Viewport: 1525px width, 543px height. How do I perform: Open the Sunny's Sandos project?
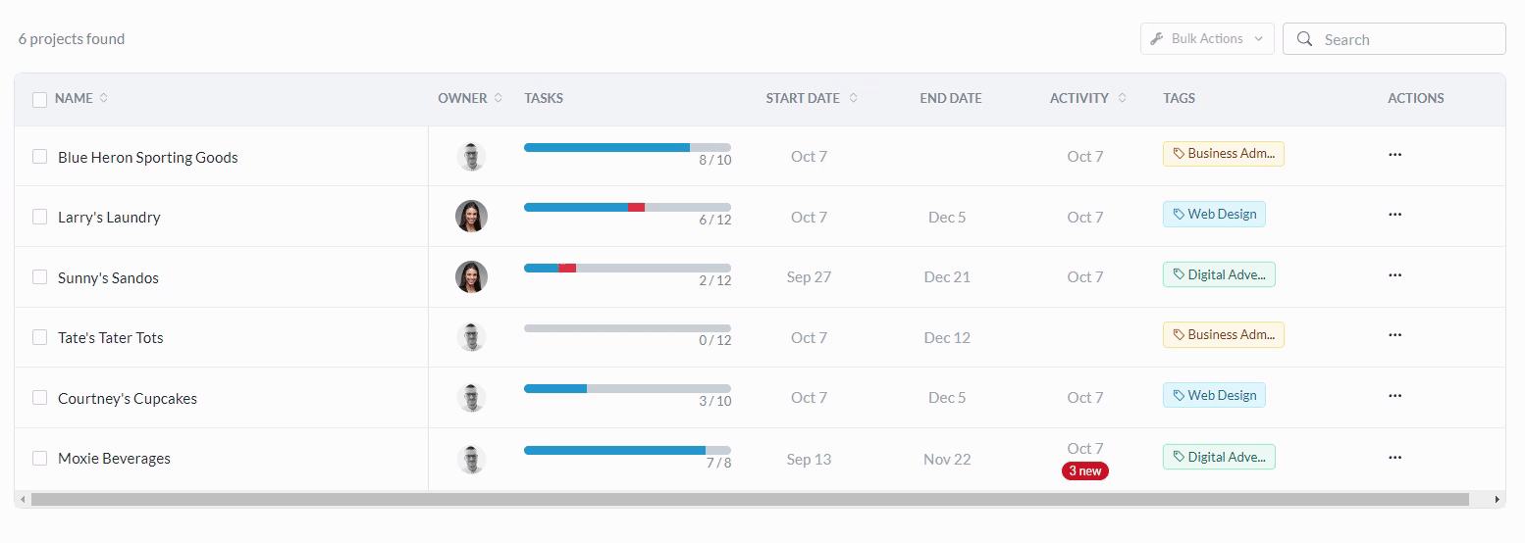[108, 278]
